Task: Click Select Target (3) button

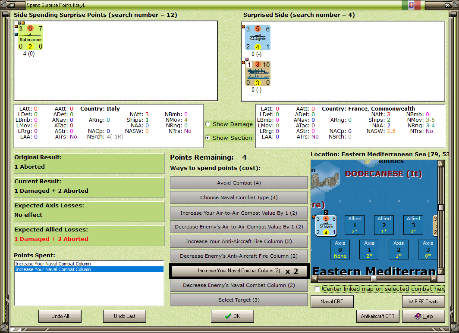Action: 239,300
